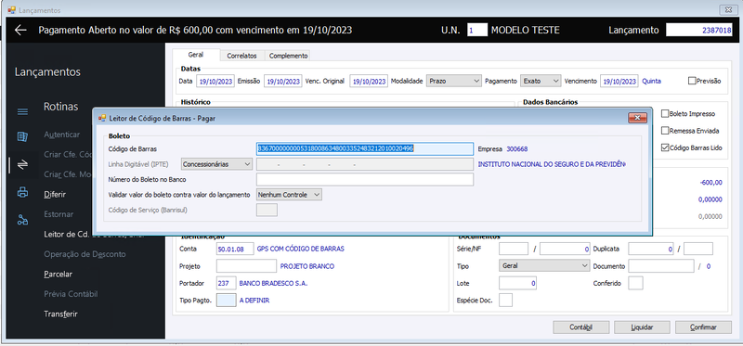
Task: Open the document list icon in sidebar
Action: pyautogui.click(x=22, y=137)
